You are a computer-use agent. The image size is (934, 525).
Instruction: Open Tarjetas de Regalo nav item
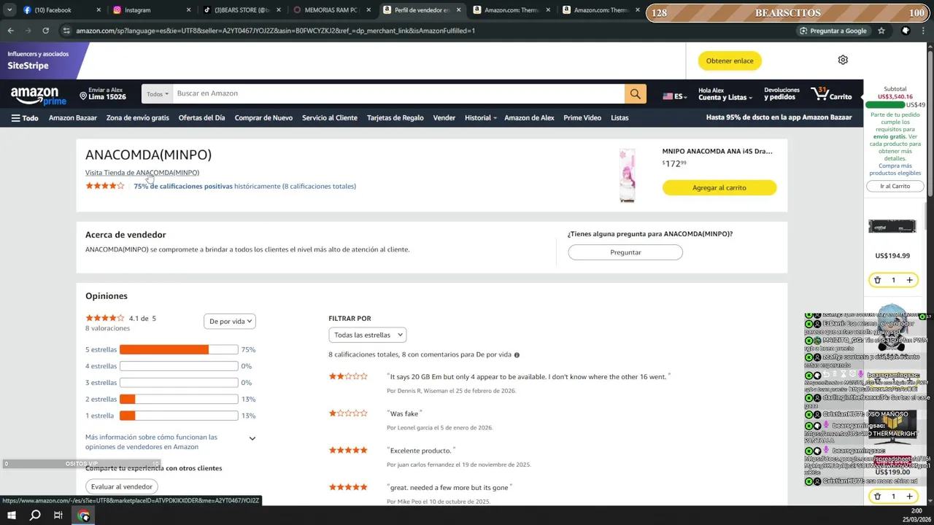click(395, 117)
